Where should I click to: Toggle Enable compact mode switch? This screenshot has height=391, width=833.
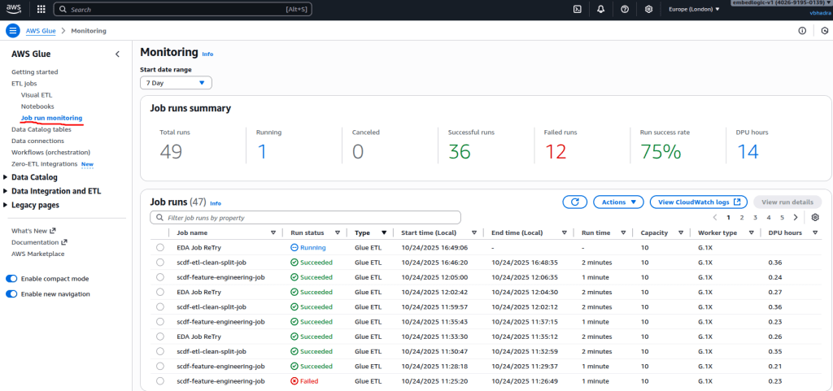[11, 279]
